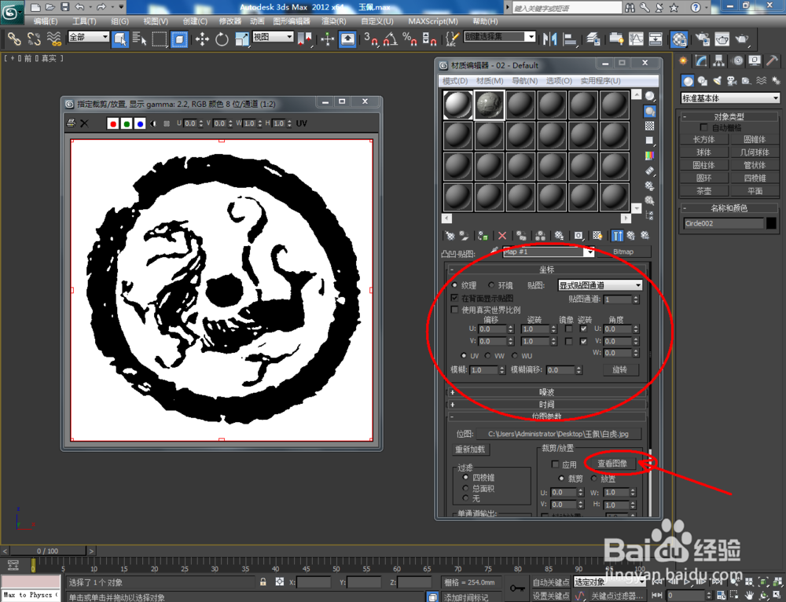Click the Link tool chain icon
This screenshot has width=786, height=602.
[13, 39]
